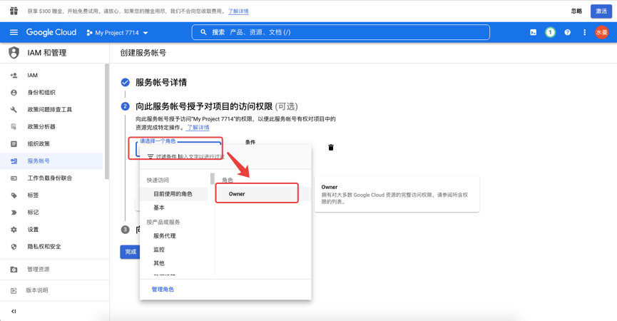Click the gear icon for 设置

tap(14, 230)
